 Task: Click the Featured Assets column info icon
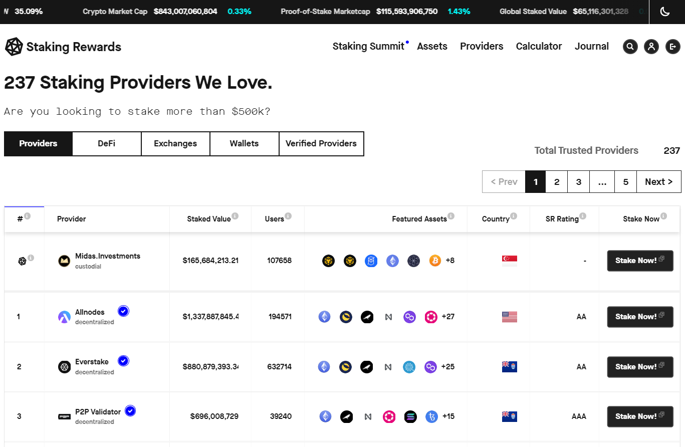click(x=451, y=216)
